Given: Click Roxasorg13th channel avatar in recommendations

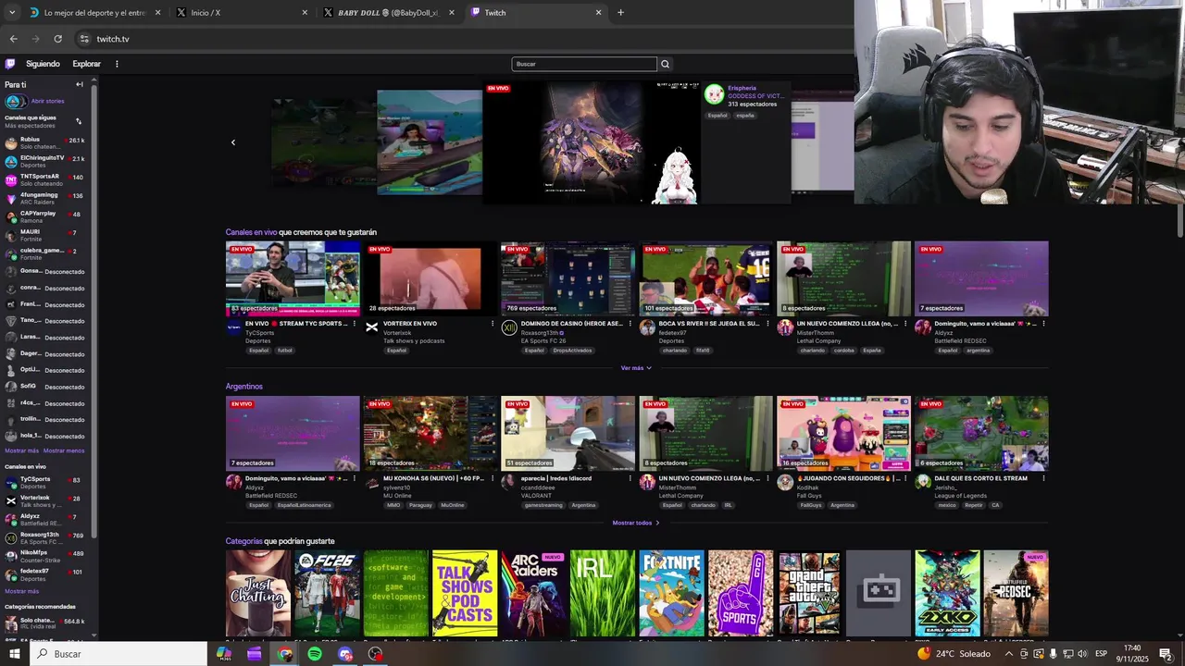Looking at the screenshot, I should pyautogui.click(x=508, y=327).
